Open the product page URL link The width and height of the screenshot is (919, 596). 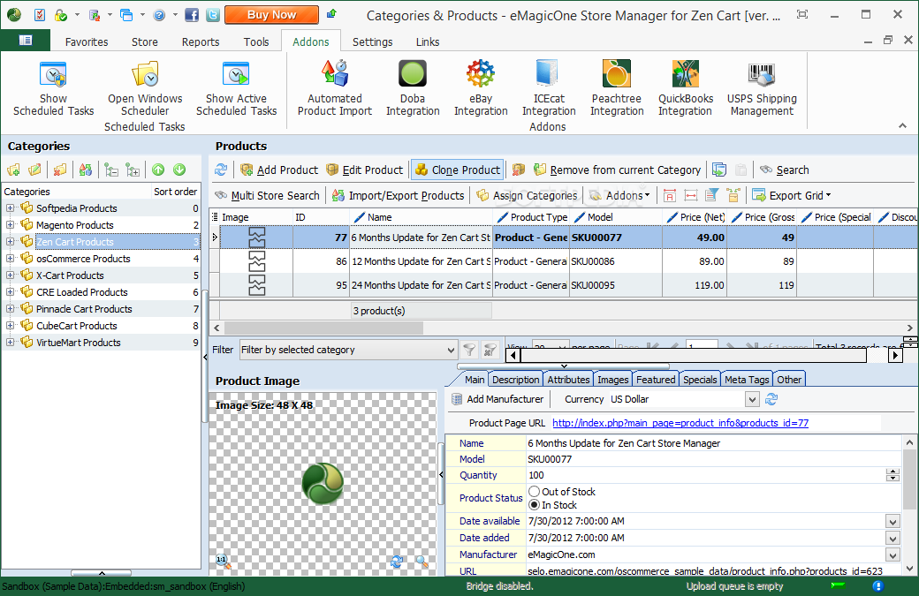coord(680,423)
